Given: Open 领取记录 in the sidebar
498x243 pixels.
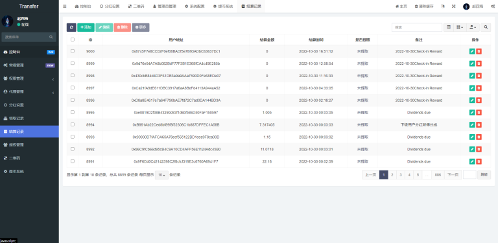Looking at the screenshot, I should click(x=29, y=119).
